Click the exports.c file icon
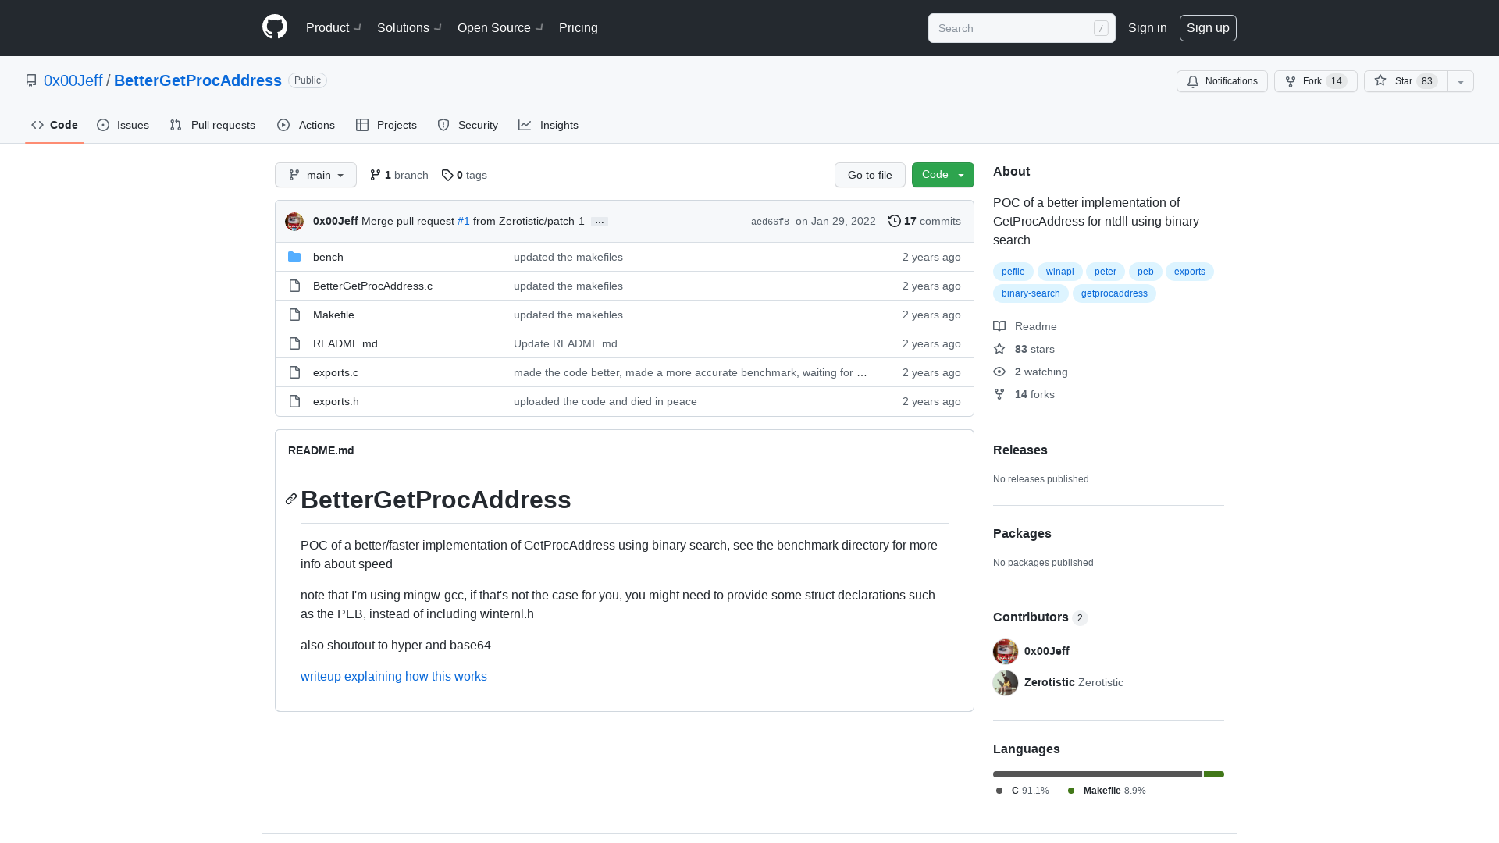This screenshot has height=843, width=1499. tap(294, 372)
